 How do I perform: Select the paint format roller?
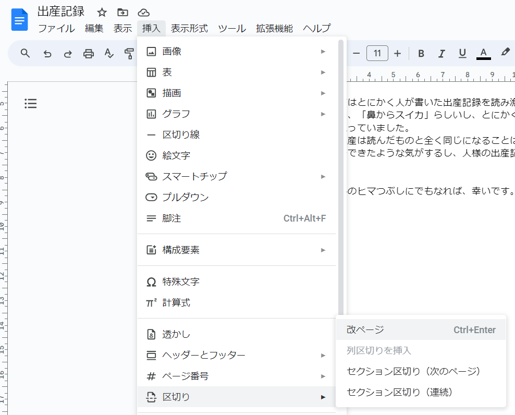129,53
